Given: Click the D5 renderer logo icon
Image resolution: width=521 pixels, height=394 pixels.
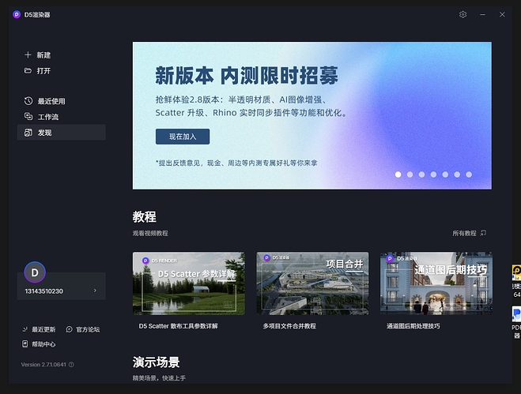Looking at the screenshot, I should (17, 14).
